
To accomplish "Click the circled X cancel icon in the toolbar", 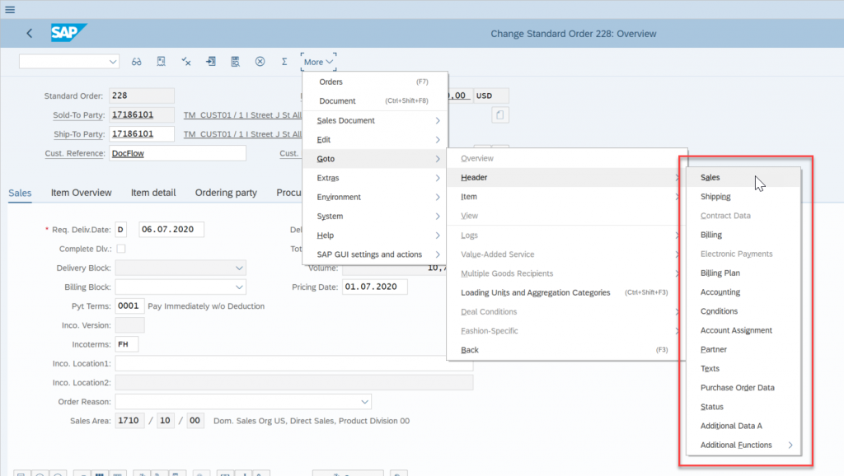I will (260, 62).
